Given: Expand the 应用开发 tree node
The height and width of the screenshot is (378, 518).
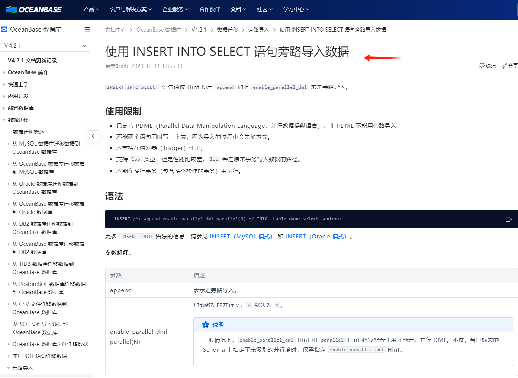Looking at the screenshot, I should click(x=4, y=96).
